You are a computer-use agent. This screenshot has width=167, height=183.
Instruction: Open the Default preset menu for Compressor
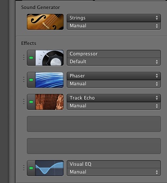114,62
